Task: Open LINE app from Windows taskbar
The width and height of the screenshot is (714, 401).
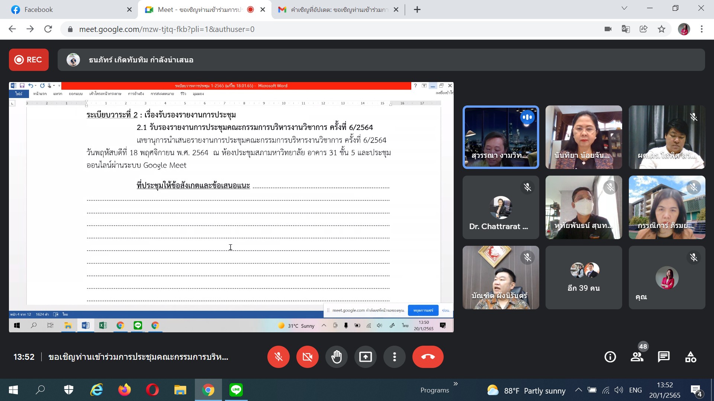Action: pos(236,390)
